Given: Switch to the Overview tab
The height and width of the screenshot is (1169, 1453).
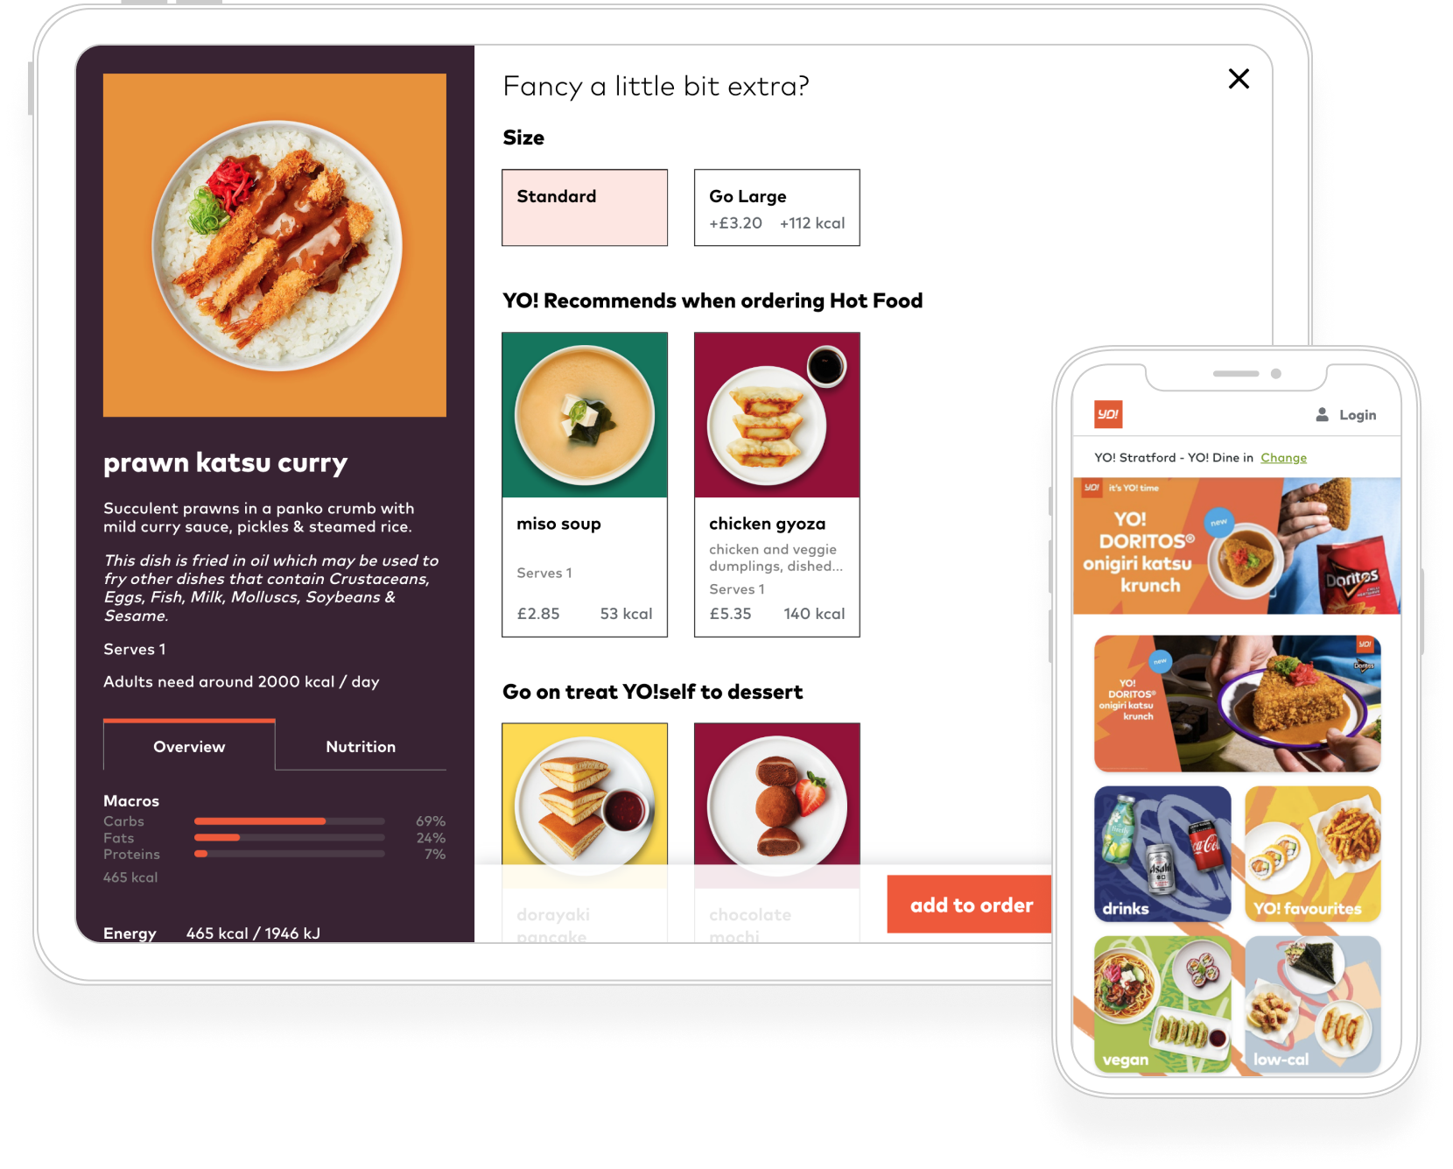Looking at the screenshot, I should click(189, 746).
